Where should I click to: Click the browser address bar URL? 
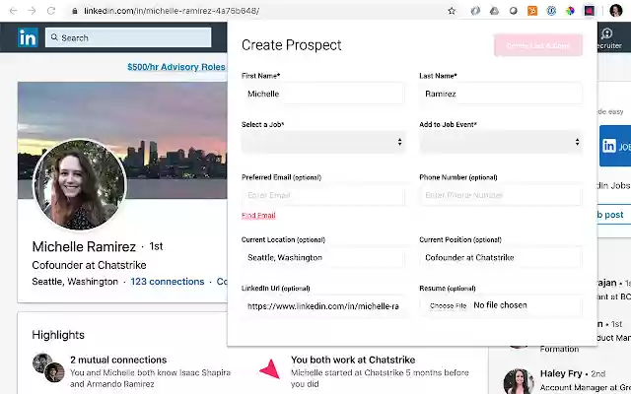[172, 11]
